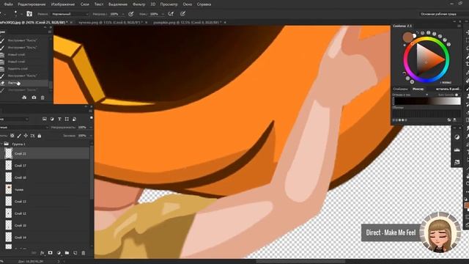Image resolution: width=469 pixels, height=264 pixels.
Task: Open the brush opacity slider arrow
Action: [123, 14]
